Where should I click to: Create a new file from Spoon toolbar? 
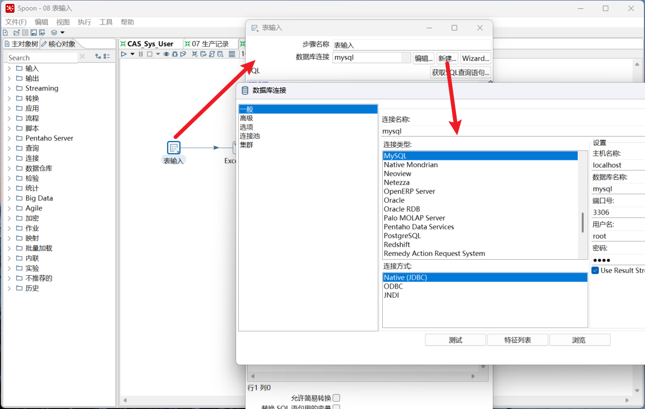(6, 33)
